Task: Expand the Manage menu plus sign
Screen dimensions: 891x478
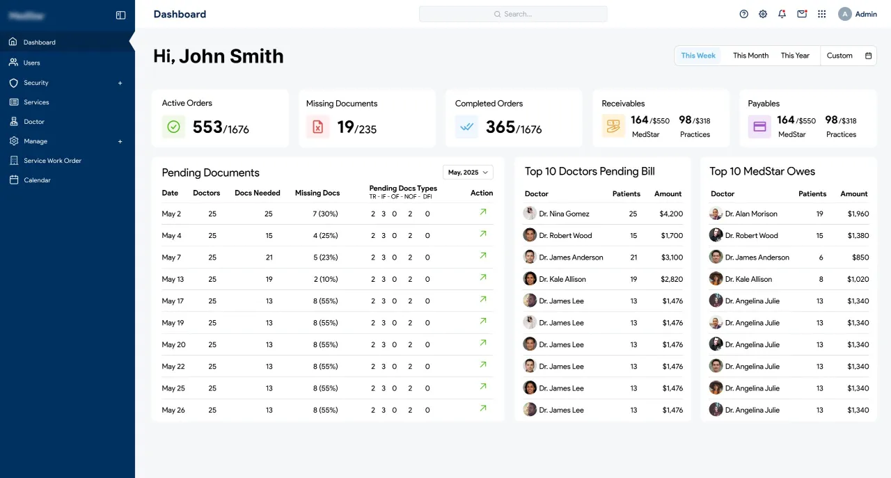Action: [x=120, y=141]
